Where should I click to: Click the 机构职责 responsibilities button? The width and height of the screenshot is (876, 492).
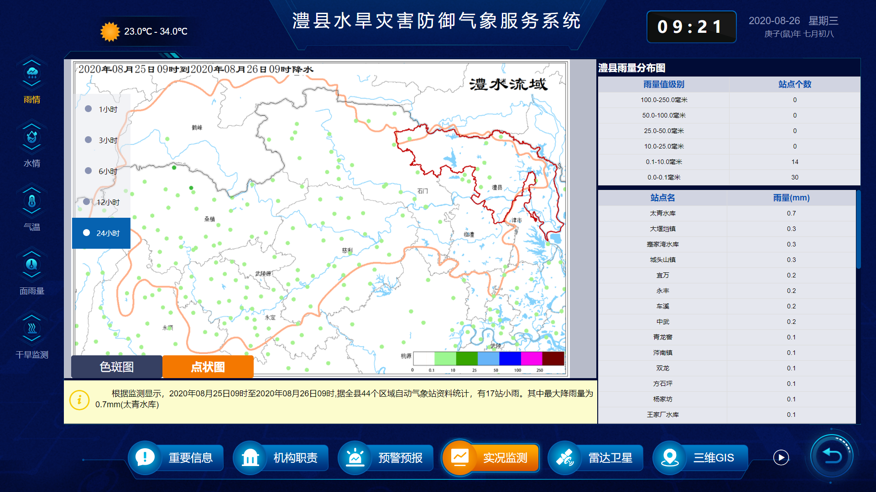[x=281, y=458]
